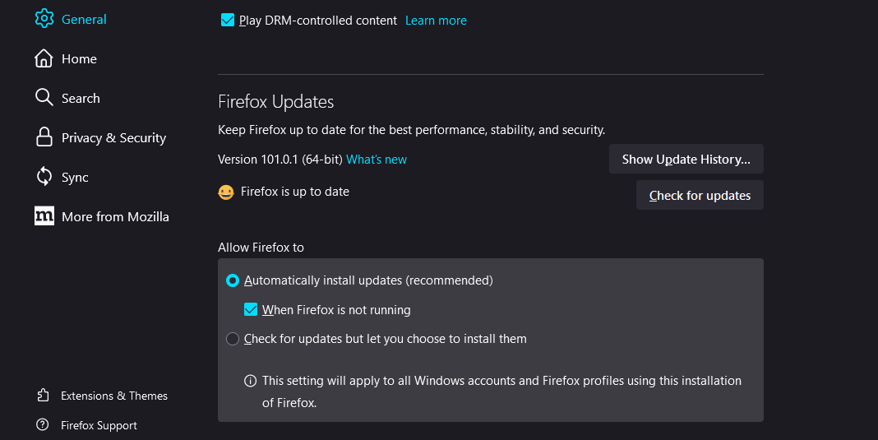Image resolution: width=878 pixels, height=440 pixels.
Task: Click Show Update History button
Action: coord(686,160)
